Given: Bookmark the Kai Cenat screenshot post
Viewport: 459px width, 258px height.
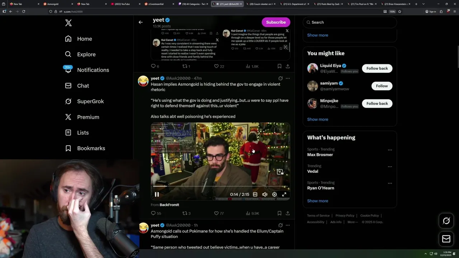Looking at the screenshot, I should pyautogui.click(x=279, y=66).
